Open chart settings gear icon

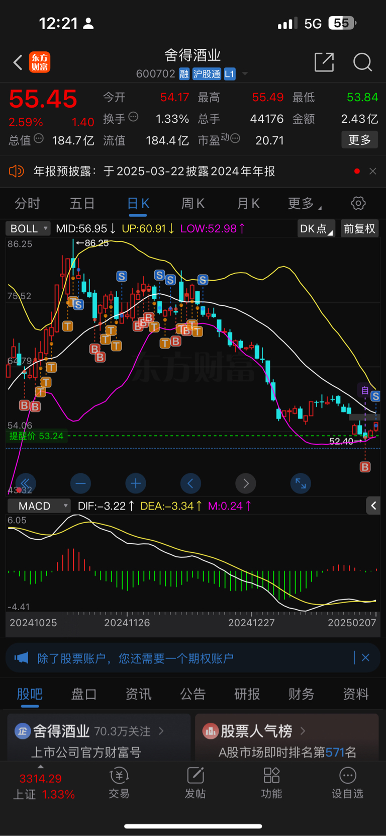point(358,203)
